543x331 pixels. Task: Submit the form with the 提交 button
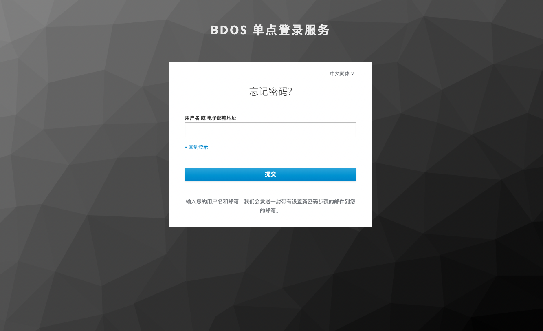click(270, 174)
